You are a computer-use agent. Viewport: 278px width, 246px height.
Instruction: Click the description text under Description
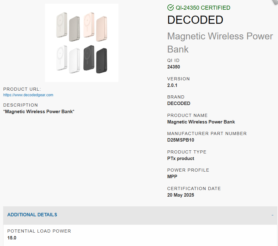click(x=39, y=112)
